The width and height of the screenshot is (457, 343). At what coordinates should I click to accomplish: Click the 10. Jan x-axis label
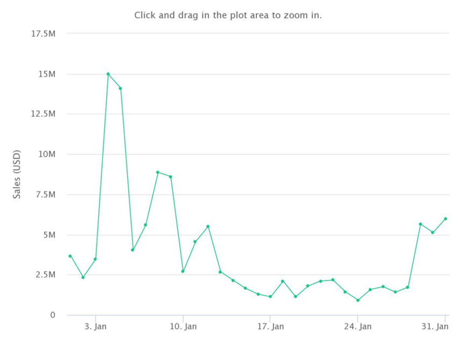[x=183, y=326]
